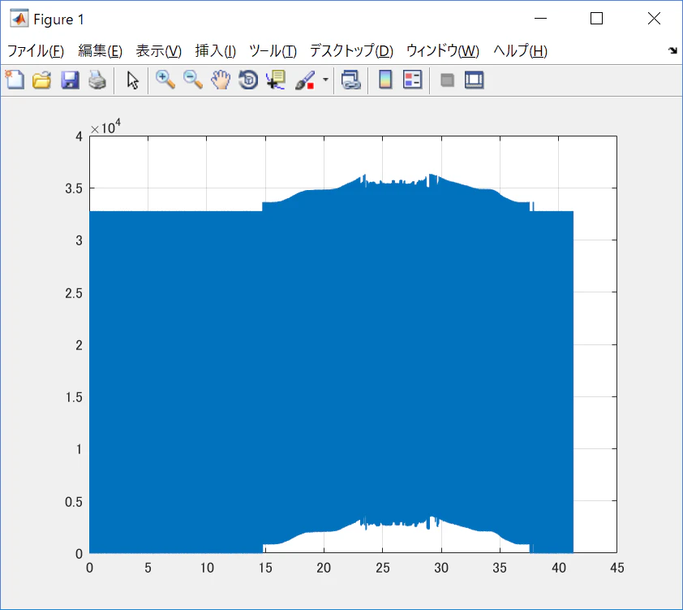Click the x-axis tick label 45
This screenshot has height=610, width=683.
pos(617,568)
